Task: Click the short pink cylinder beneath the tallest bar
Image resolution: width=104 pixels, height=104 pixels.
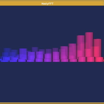Action: tap(90, 59)
